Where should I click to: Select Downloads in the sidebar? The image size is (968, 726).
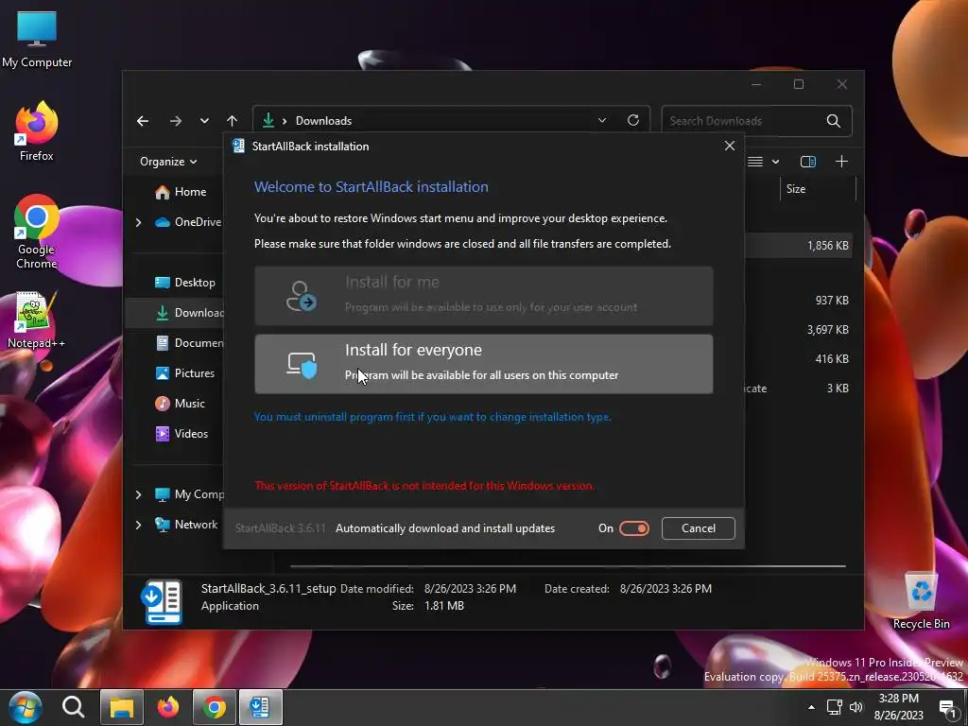pos(189,313)
